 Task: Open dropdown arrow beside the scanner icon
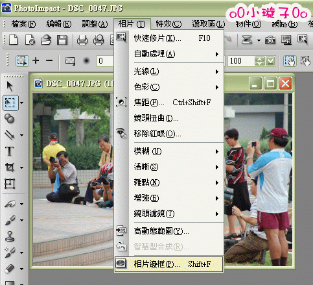tap(259, 40)
